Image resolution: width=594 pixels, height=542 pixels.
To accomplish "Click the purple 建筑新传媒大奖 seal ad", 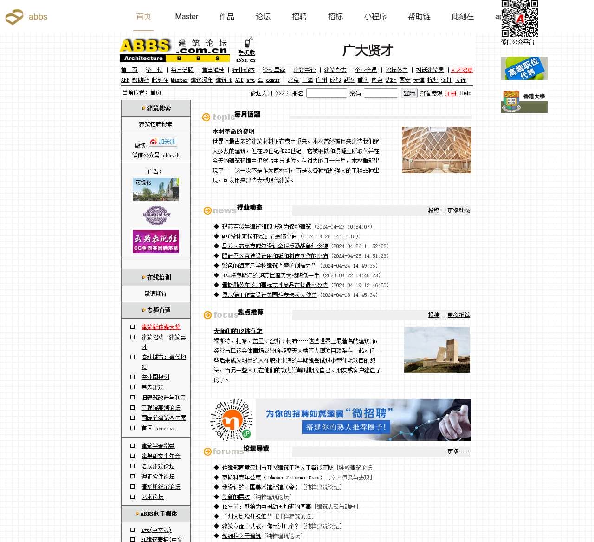I will click(x=156, y=215).
